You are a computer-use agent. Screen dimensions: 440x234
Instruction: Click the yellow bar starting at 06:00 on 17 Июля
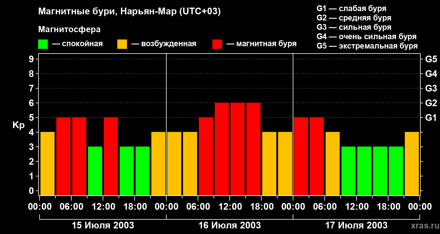pyautogui.click(x=333, y=164)
